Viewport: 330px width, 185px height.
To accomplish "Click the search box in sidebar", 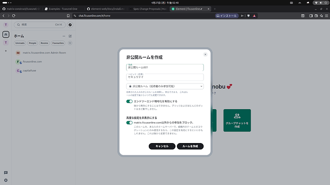I will 40,25.
